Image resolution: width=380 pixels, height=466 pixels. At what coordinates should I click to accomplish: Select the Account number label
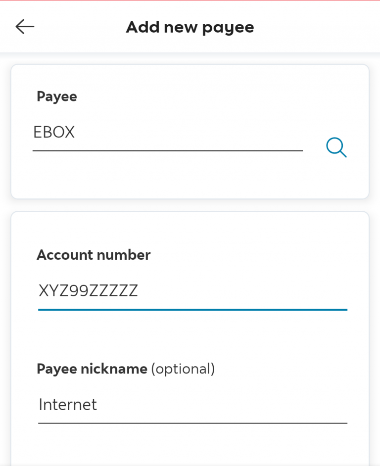94,255
